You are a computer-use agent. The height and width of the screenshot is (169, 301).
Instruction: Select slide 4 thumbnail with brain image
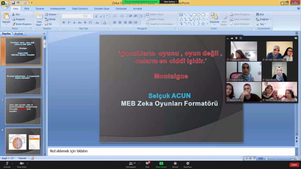(x=23, y=141)
